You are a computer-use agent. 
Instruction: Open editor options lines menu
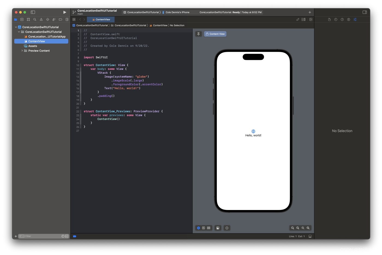click(303, 20)
